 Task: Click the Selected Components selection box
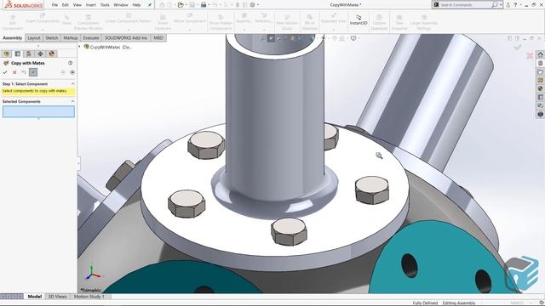tap(38, 111)
